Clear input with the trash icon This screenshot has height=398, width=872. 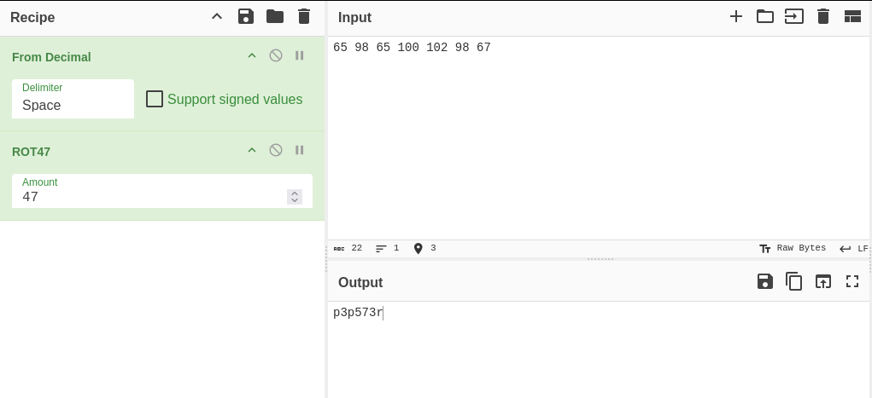(823, 17)
